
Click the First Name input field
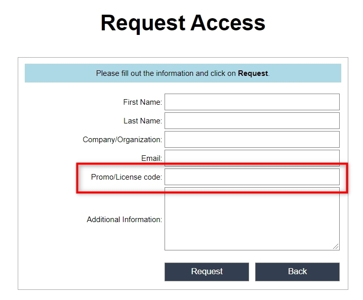point(252,102)
